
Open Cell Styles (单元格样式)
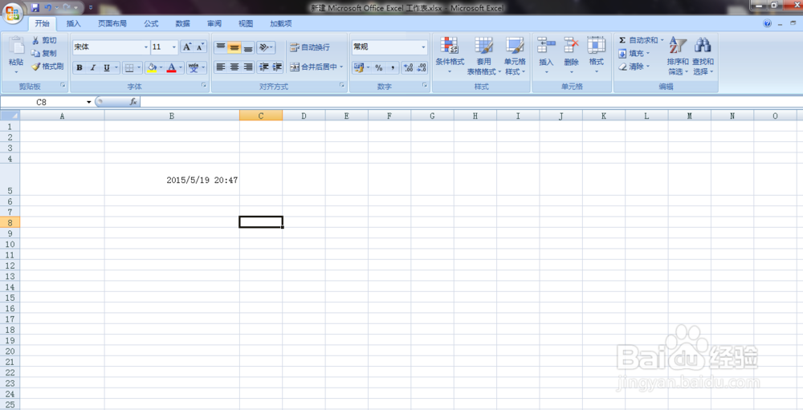tap(515, 55)
